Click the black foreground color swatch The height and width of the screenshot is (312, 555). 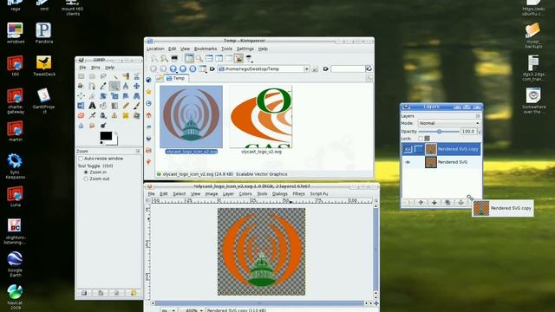[x=106, y=135]
